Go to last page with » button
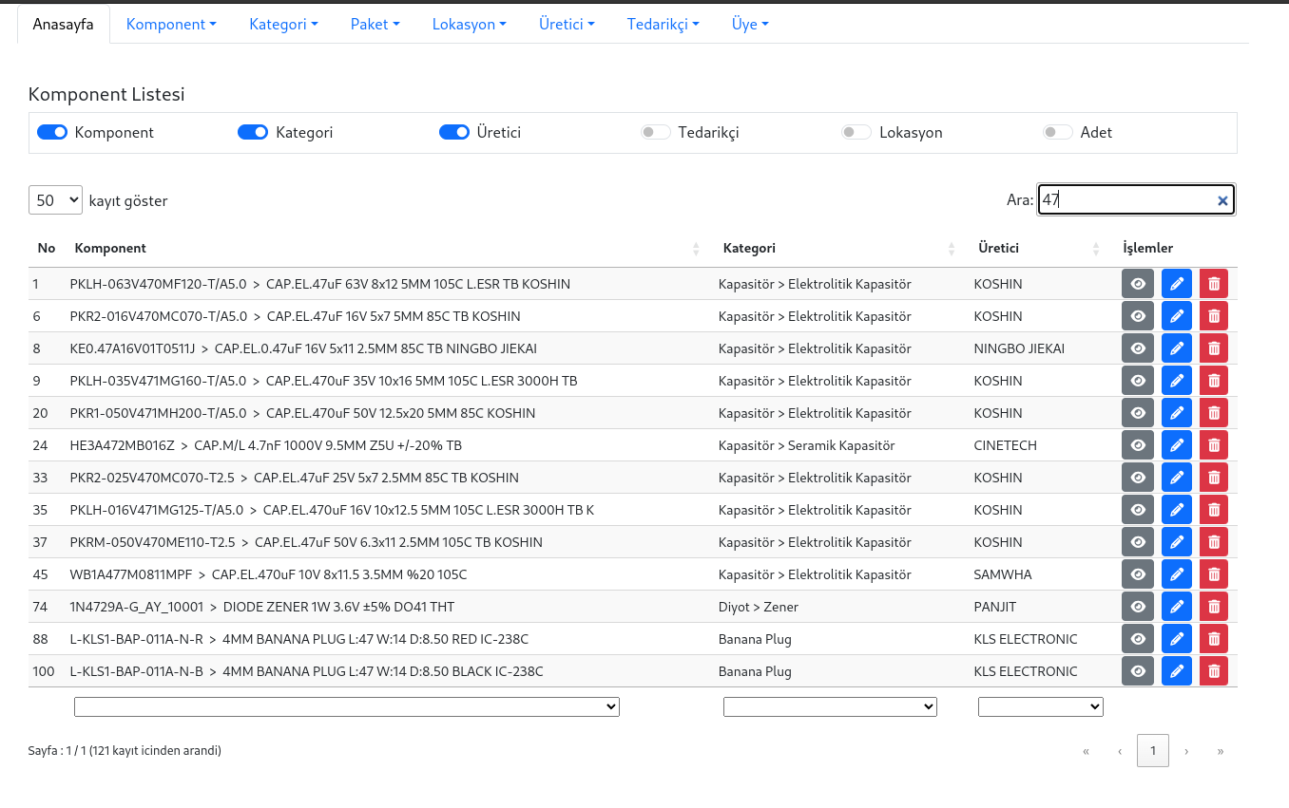 pos(1221,751)
